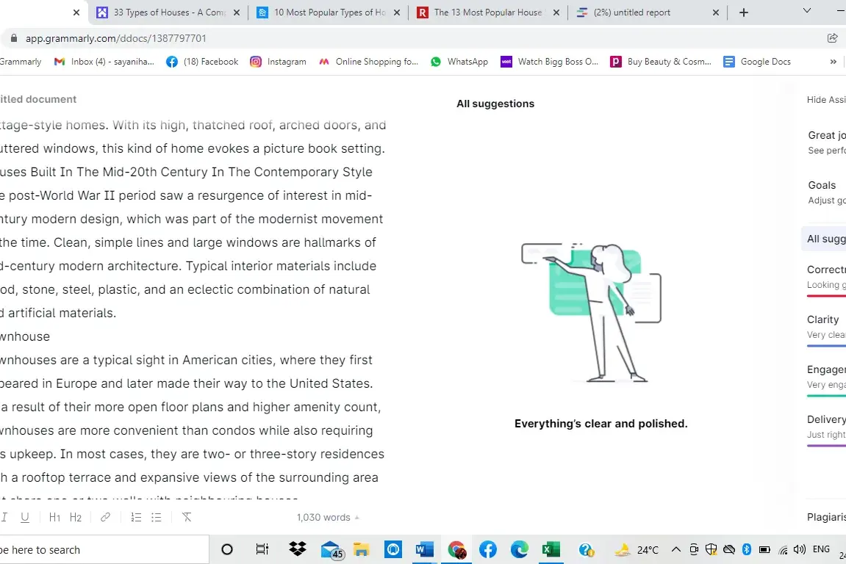Close the 33 Types of Houses tab
The height and width of the screenshot is (564, 846).
237,12
